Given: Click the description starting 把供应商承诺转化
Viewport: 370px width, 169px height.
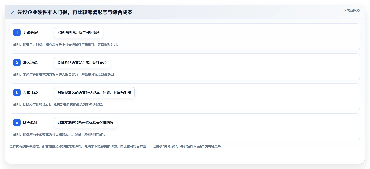Looking at the screenshot, I should coord(60,134).
